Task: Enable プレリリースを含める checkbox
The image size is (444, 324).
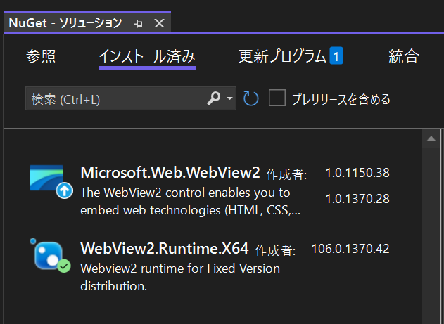Action: [x=277, y=98]
